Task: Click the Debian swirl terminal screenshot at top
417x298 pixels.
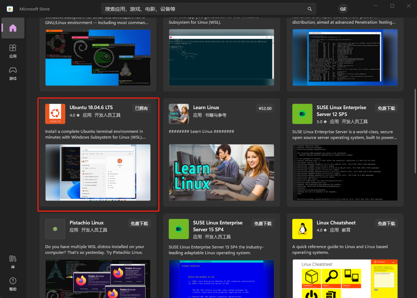Action: pyautogui.click(x=98, y=57)
